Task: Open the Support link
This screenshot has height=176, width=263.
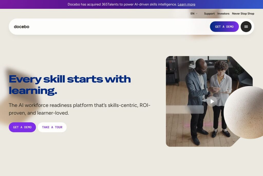Action: point(209,14)
